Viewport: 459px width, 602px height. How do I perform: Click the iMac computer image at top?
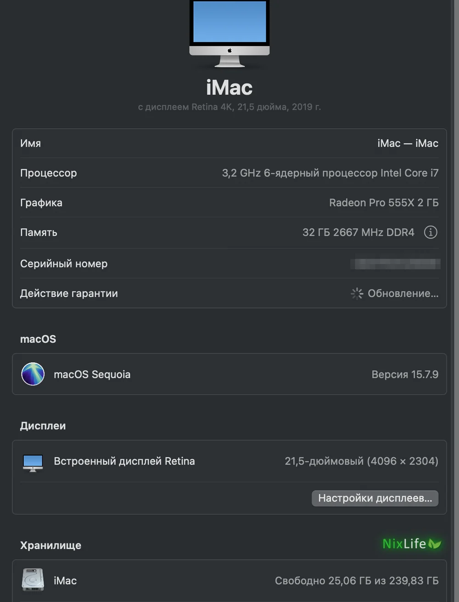click(229, 34)
